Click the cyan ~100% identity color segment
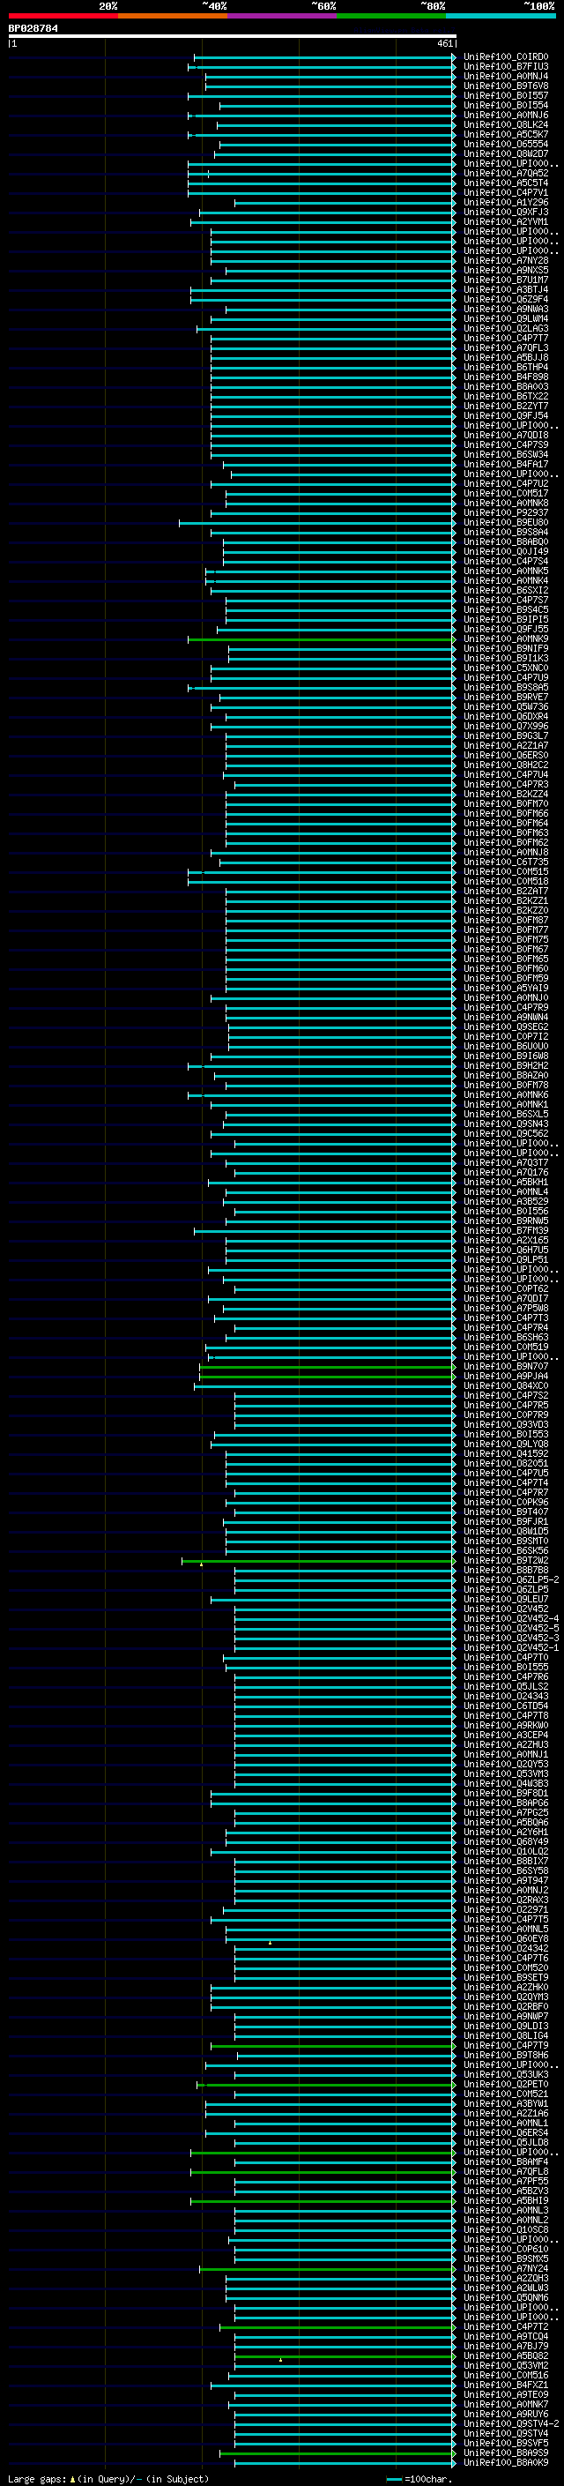This screenshot has width=564, height=2486. click(x=501, y=17)
